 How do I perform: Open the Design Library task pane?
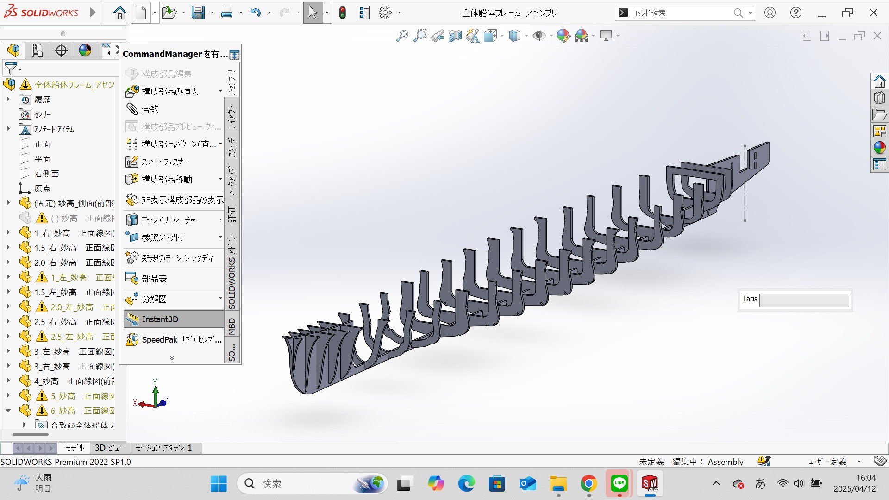(x=879, y=98)
